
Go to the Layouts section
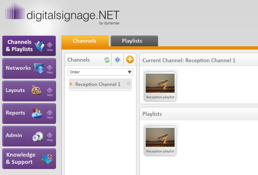coord(29,91)
